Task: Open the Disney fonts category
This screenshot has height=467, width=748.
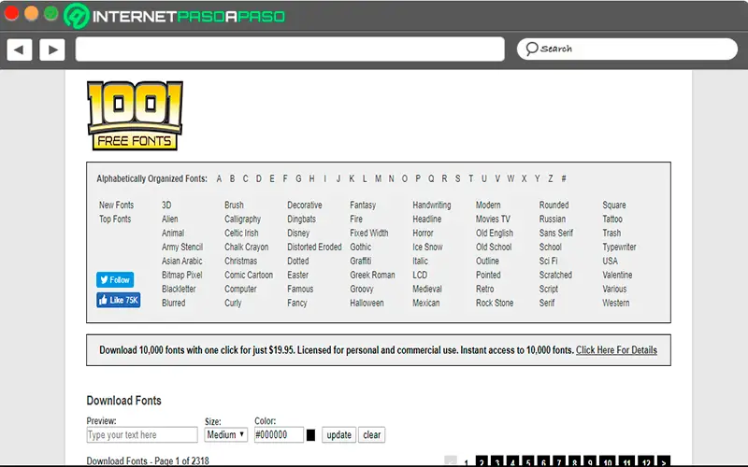Action: [x=298, y=233]
